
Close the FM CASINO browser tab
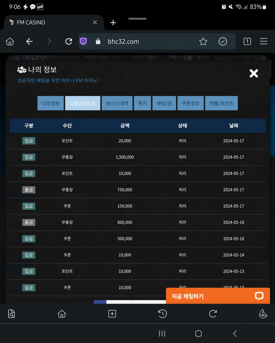click(95, 22)
